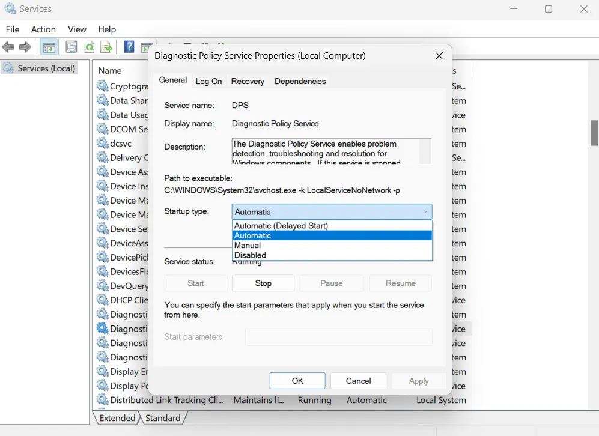Click the gear icon beside Device Se...
Screen dimensions: 599x436
pos(102,229)
